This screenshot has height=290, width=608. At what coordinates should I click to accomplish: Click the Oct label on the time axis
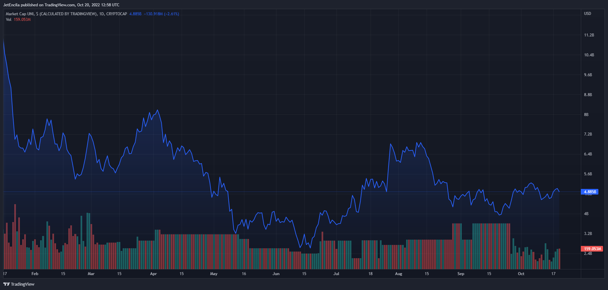pos(521,274)
